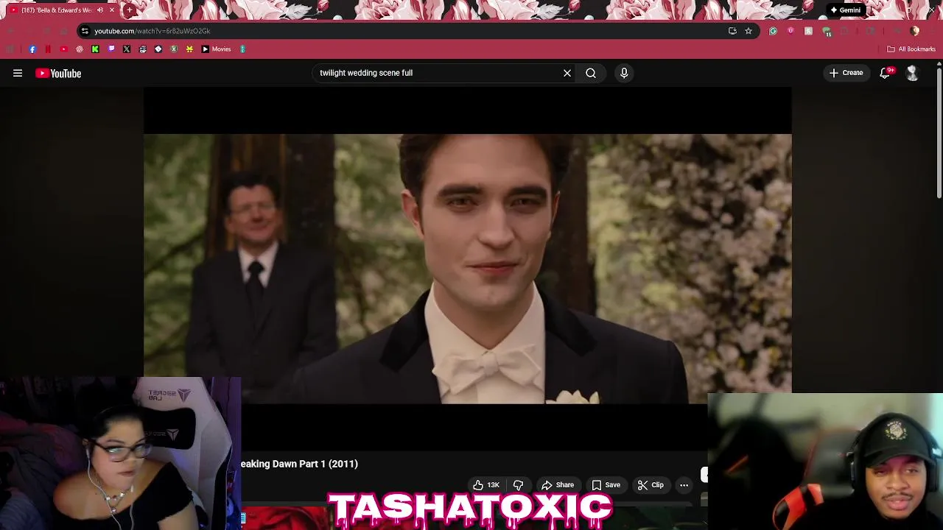Screen dimensions: 943x530
Task: Open the Chrome profile avatar
Action: click(915, 31)
